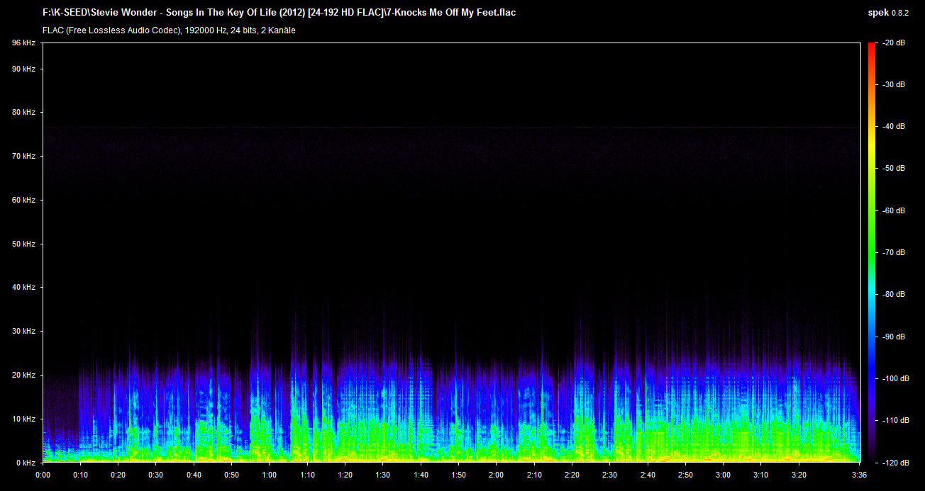Click the spek application name label
This screenshot has height=491, width=925.
(878, 13)
